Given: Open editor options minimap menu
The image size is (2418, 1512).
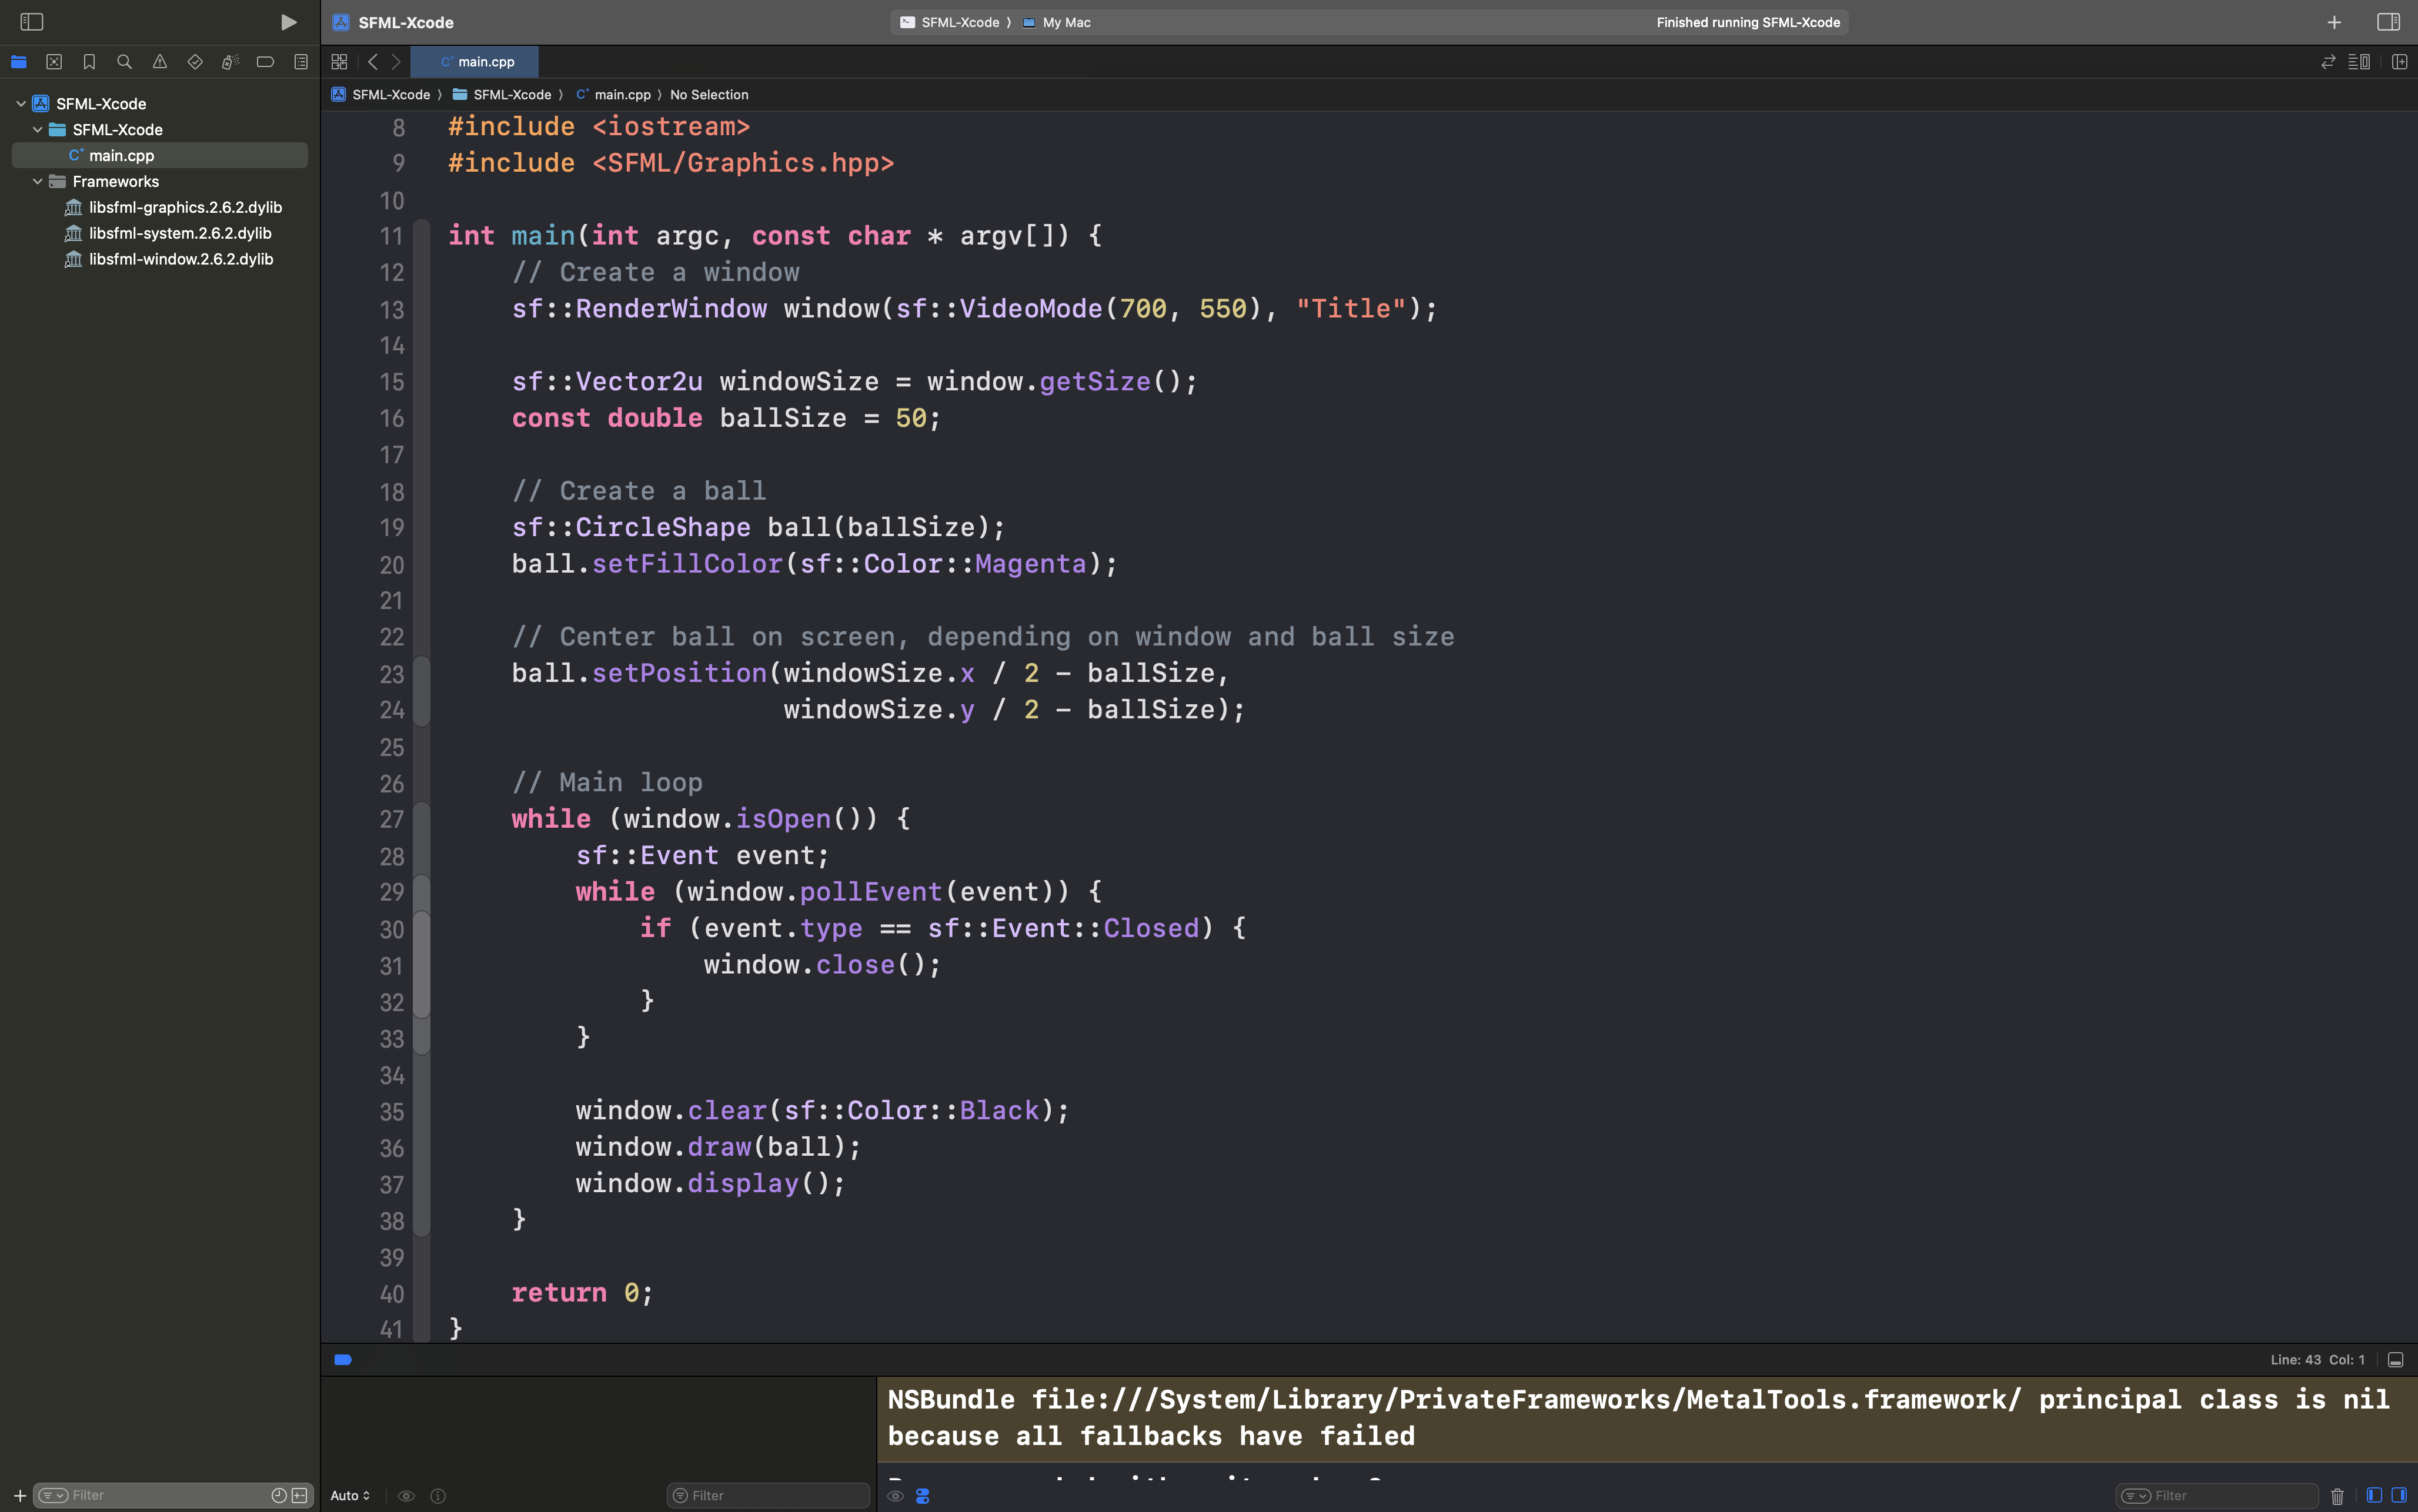Looking at the screenshot, I should coord(2359,62).
